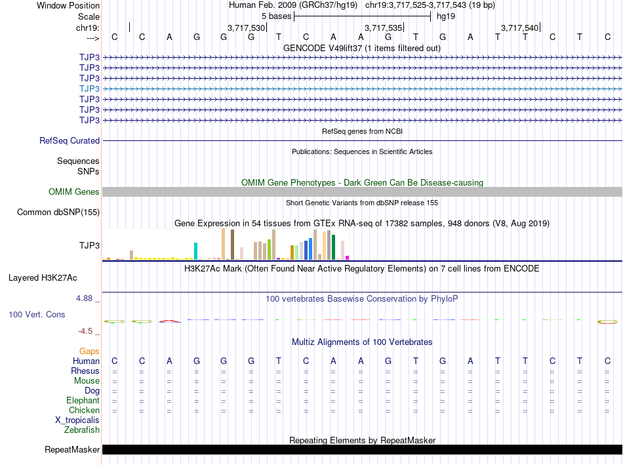Viewport: 623px width, 465px height.
Task: Click the Zebrafish species label
Action: coord(82,430)
